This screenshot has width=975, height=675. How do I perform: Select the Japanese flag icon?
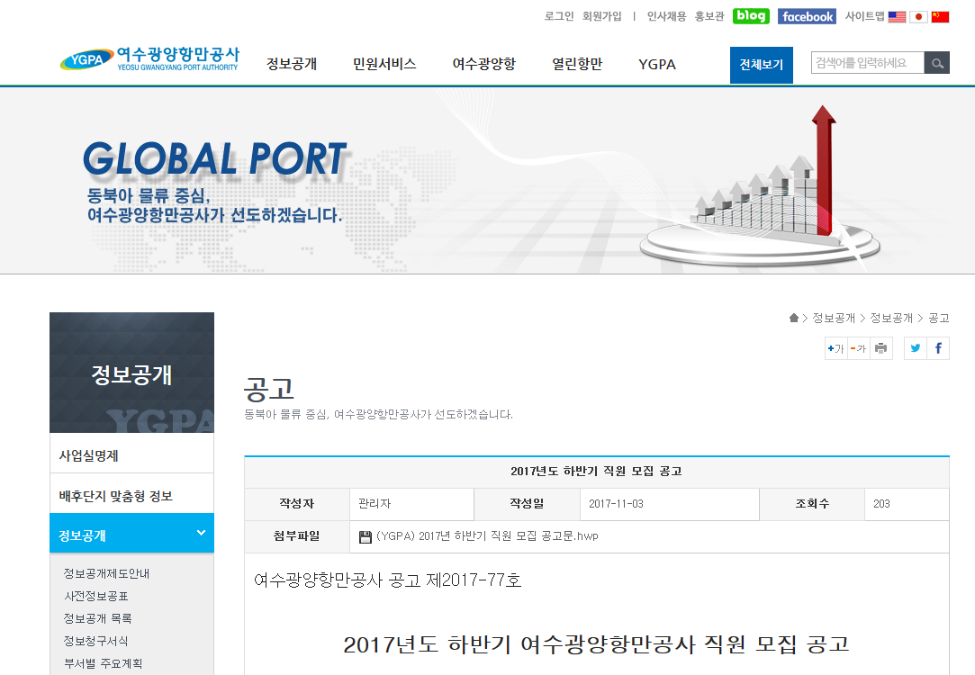click(x=918, y=16)
